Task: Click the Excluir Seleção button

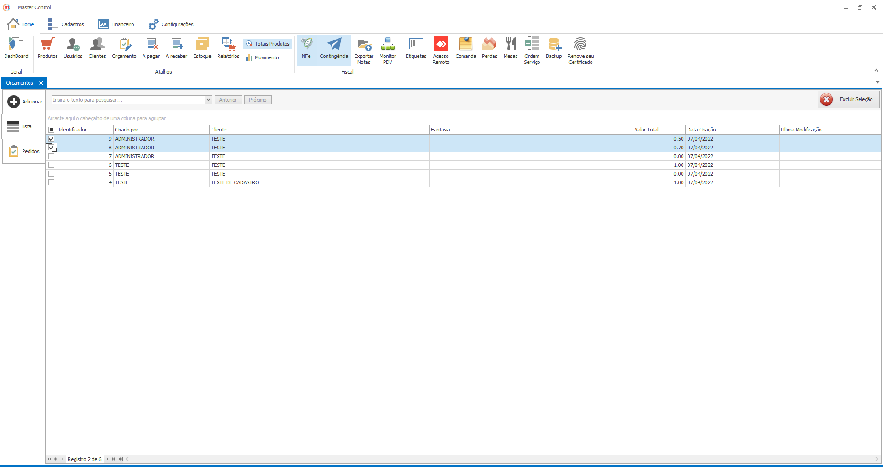Action: (x=849, y=99)
